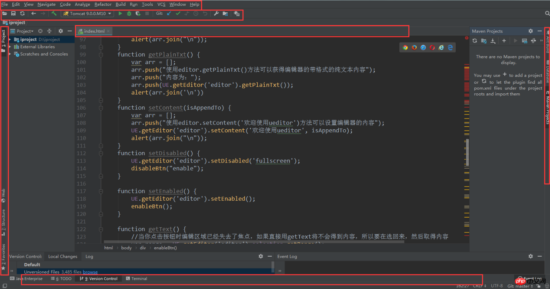Open CRLF line separator selector
The image size is (550, 289).
pyautogui.click(x=479, y=286)
